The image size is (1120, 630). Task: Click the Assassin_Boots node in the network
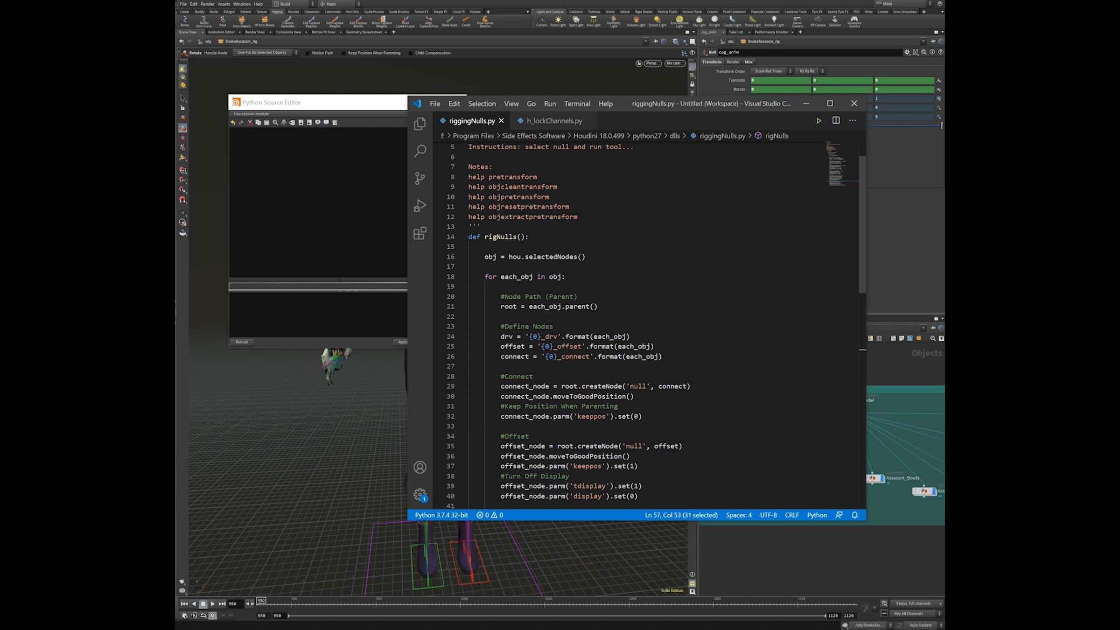875,478
